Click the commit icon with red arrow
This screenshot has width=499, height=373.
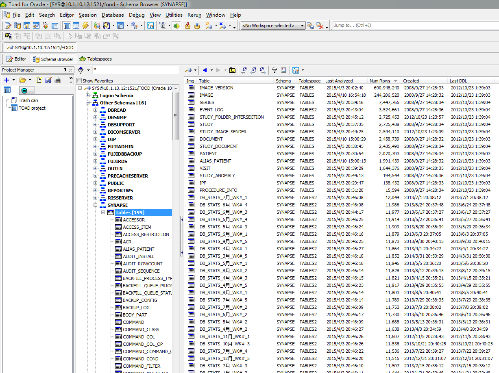[x=187, y=26]
